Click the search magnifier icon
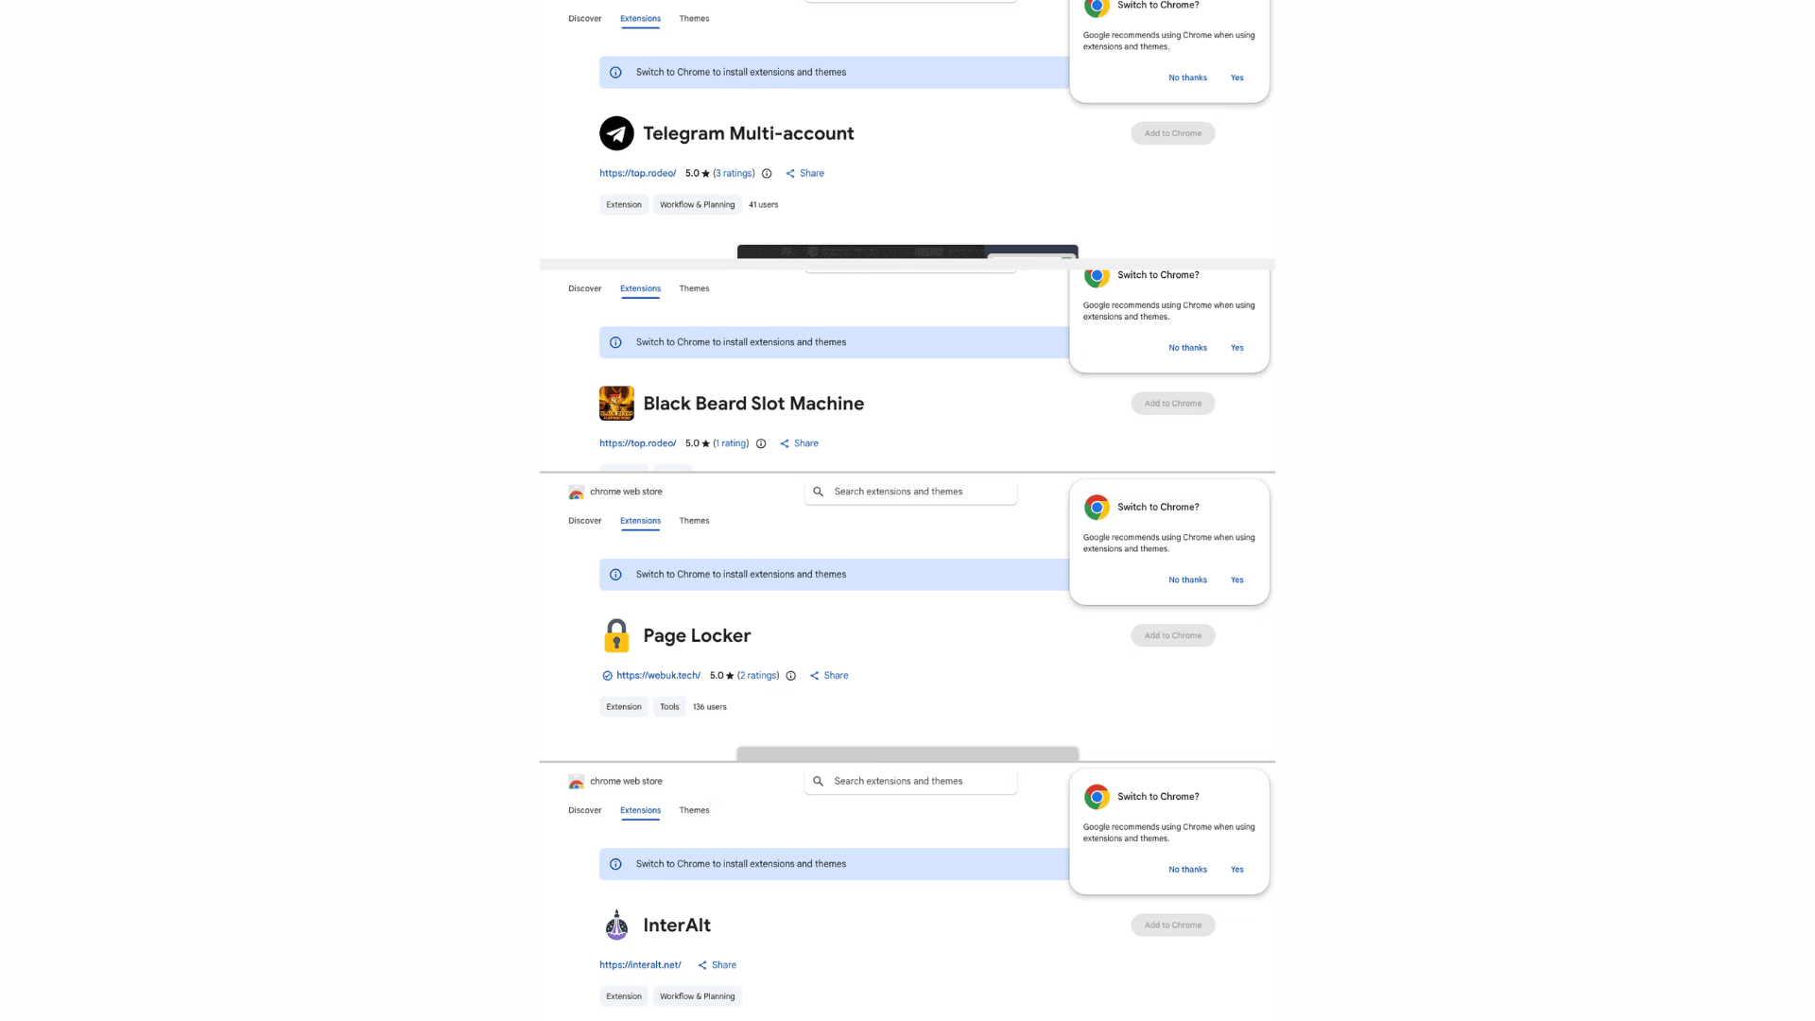 [x=818, y=492]
